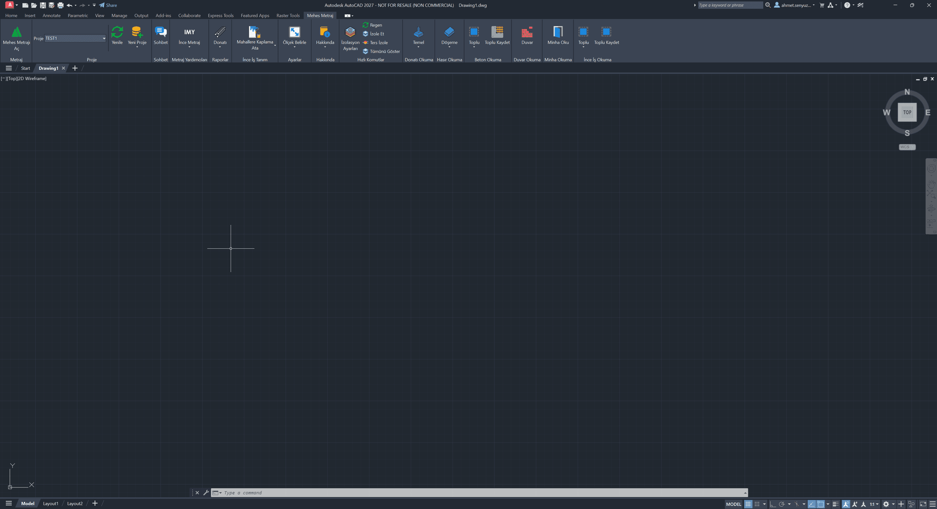Toggle 2D object snap
937x509 pixels.
pyautogui.click(x=821, y=504)
